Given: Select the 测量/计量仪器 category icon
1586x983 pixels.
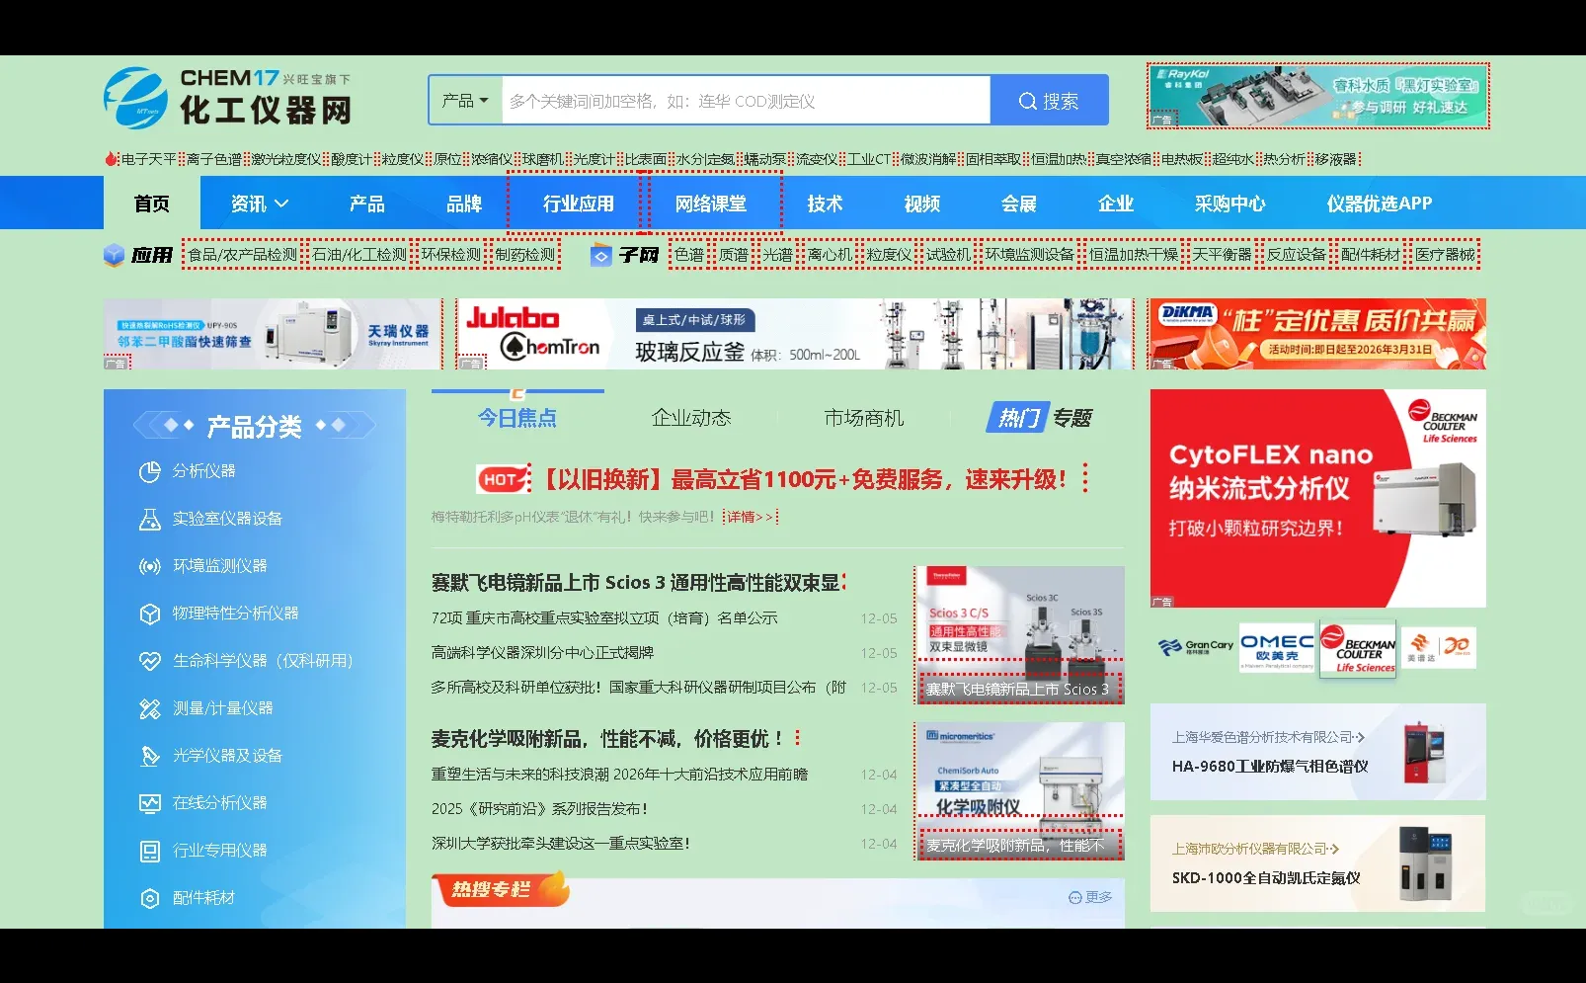Looking at the screenshot, I should (150, 707).
